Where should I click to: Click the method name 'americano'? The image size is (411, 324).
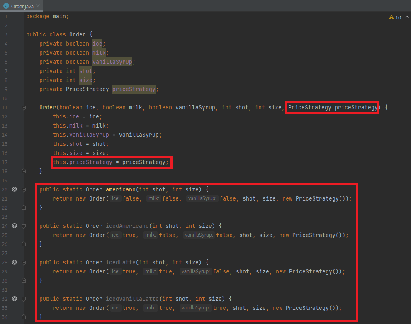pyautogui.click(x=121, y=190)
